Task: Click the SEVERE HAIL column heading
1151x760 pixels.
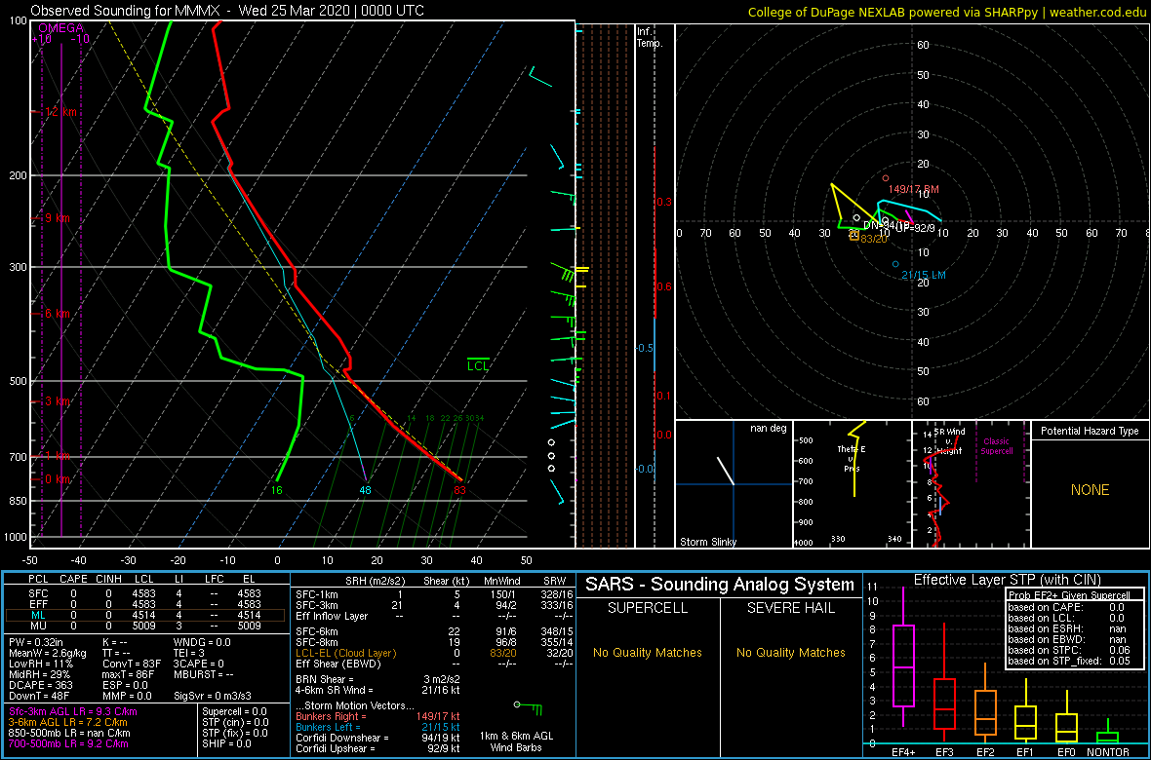Action: tap(791, 607)
